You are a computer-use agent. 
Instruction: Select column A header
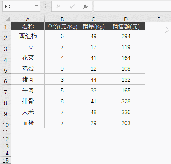[28, 19]
